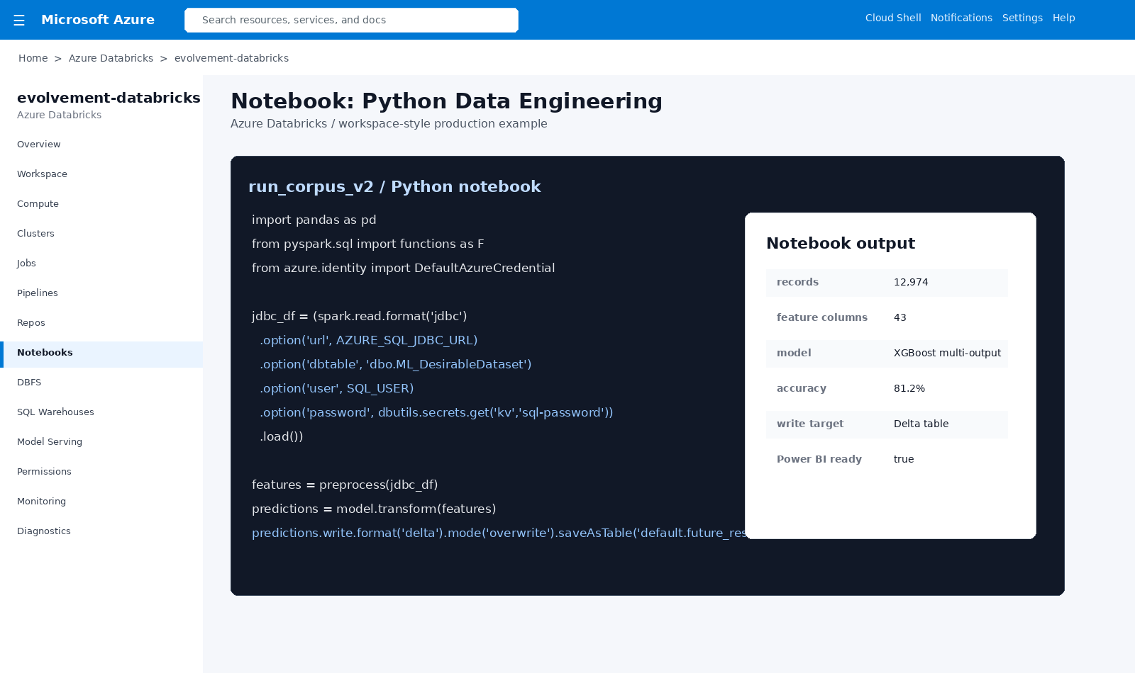Click the write target value Delta table

[x=921, y=424]
